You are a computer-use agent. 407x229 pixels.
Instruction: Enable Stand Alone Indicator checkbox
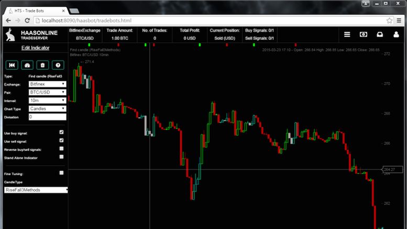(61, 157)
